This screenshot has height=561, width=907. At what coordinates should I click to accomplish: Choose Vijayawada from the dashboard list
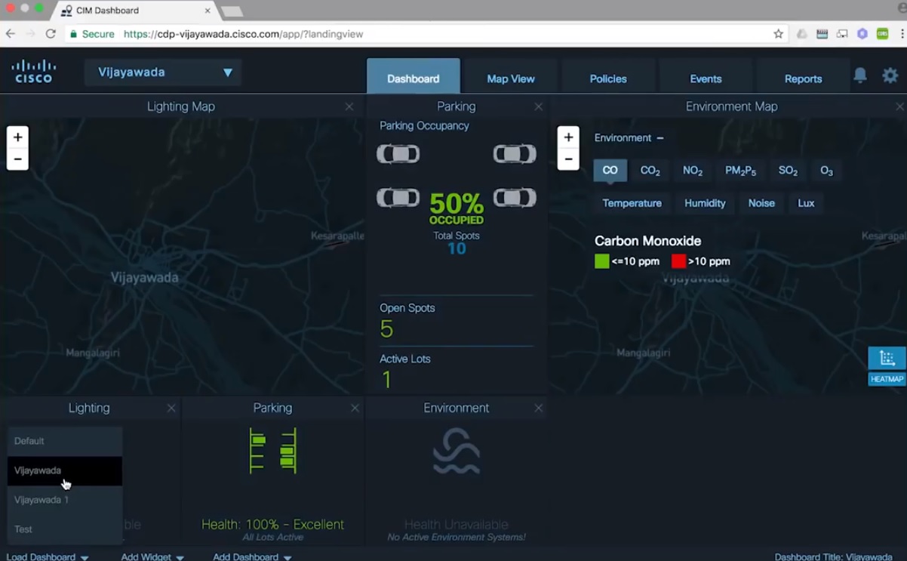(x=65, y=470)
